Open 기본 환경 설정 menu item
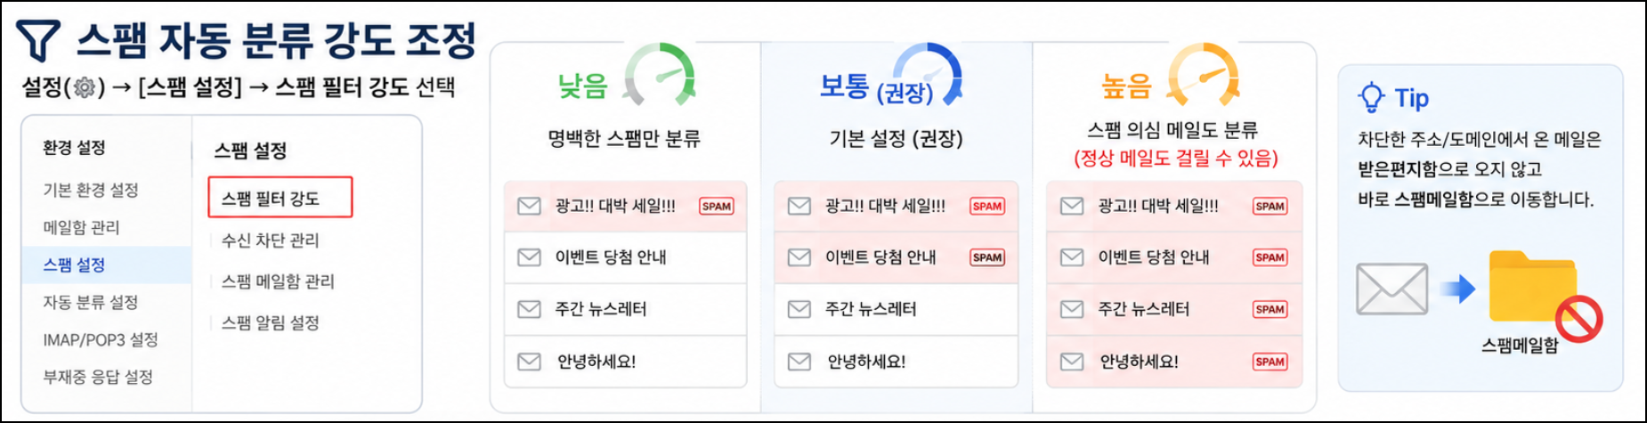The width and height of the screenshot is (1647, 423). [91, 190]
